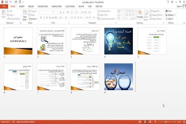186x124 pixels.
Task: Click Sign in link
Action: coord(179,7)
